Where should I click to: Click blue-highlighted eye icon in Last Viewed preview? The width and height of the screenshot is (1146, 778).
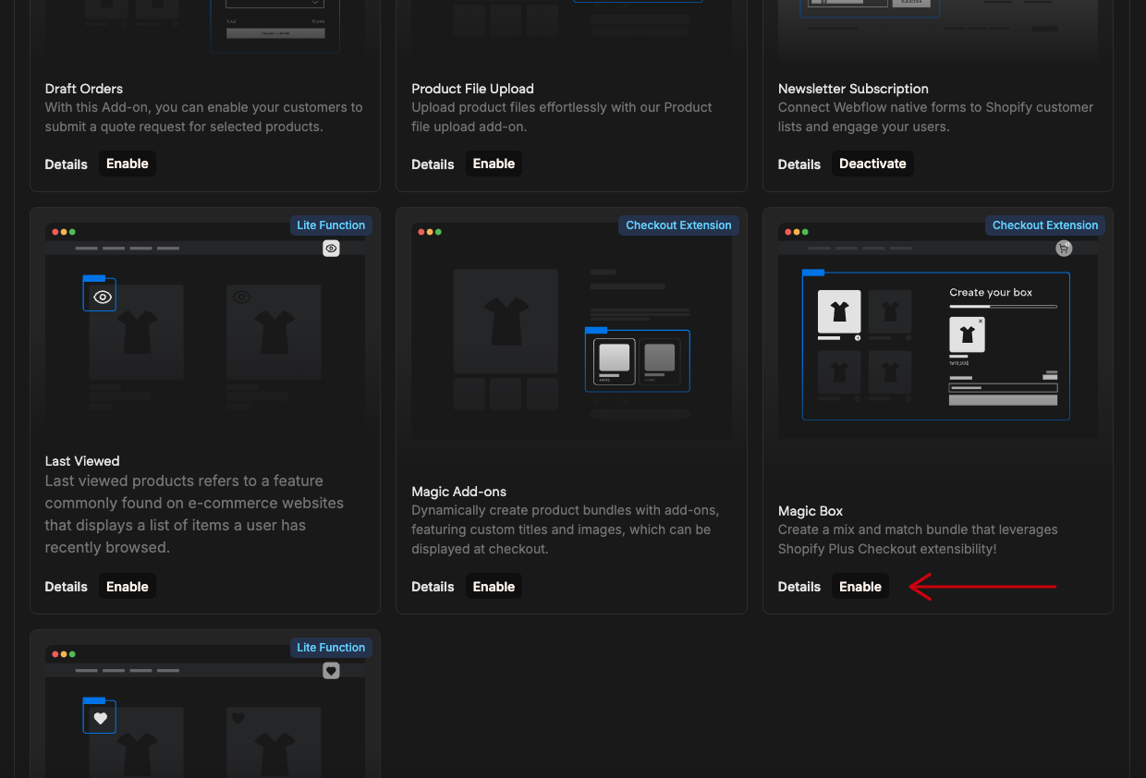point(100,297)
